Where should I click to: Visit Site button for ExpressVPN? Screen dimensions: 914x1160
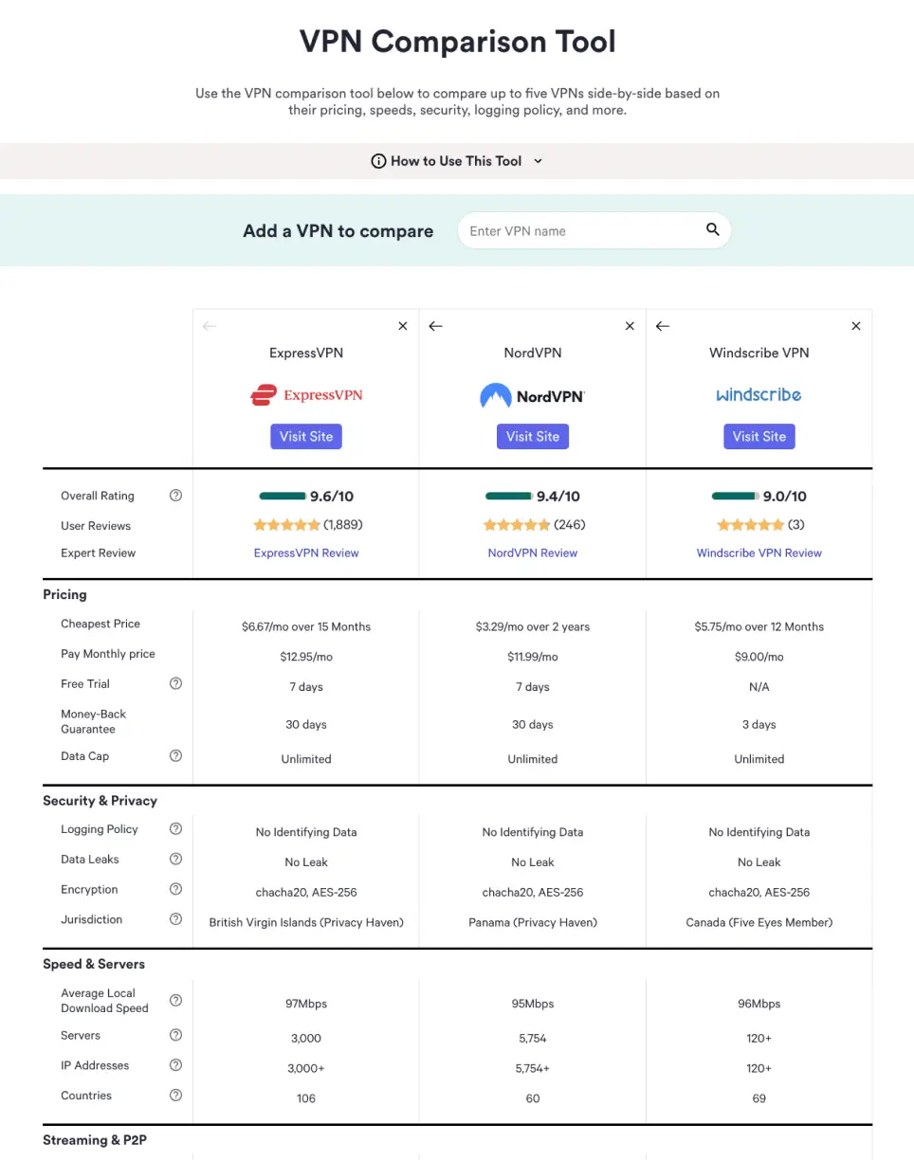[306, 437]
